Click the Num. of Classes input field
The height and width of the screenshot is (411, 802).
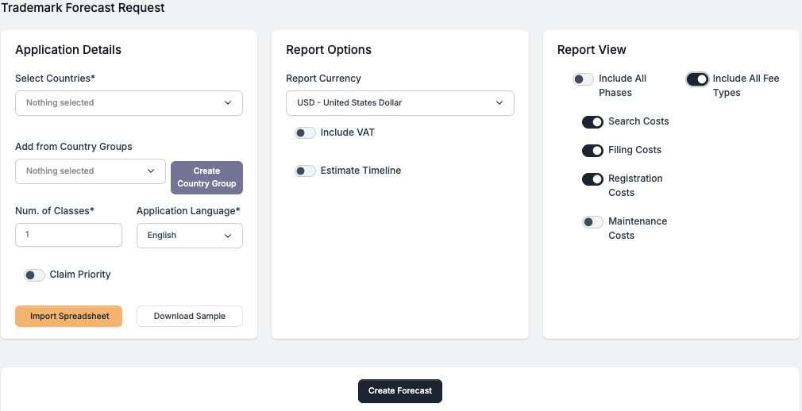click(68, 235)
